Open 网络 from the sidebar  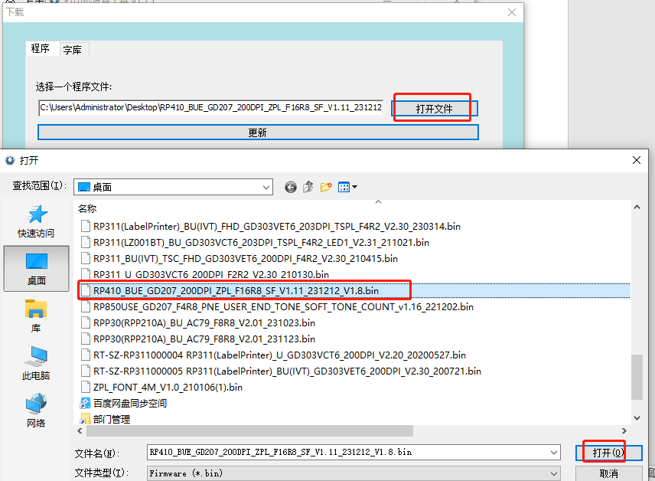point(36,410)
